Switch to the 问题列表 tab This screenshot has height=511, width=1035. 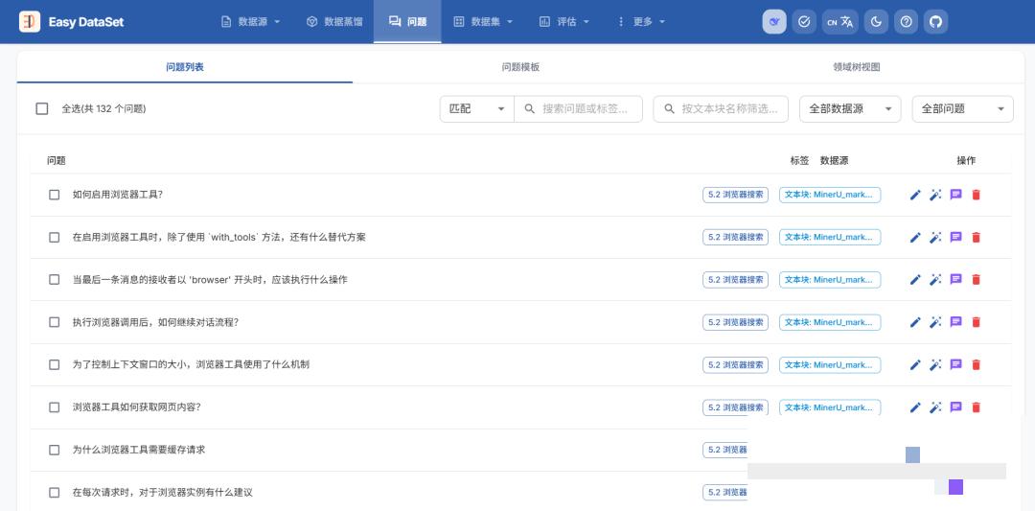pyautogui.click(x=185, y=67)
